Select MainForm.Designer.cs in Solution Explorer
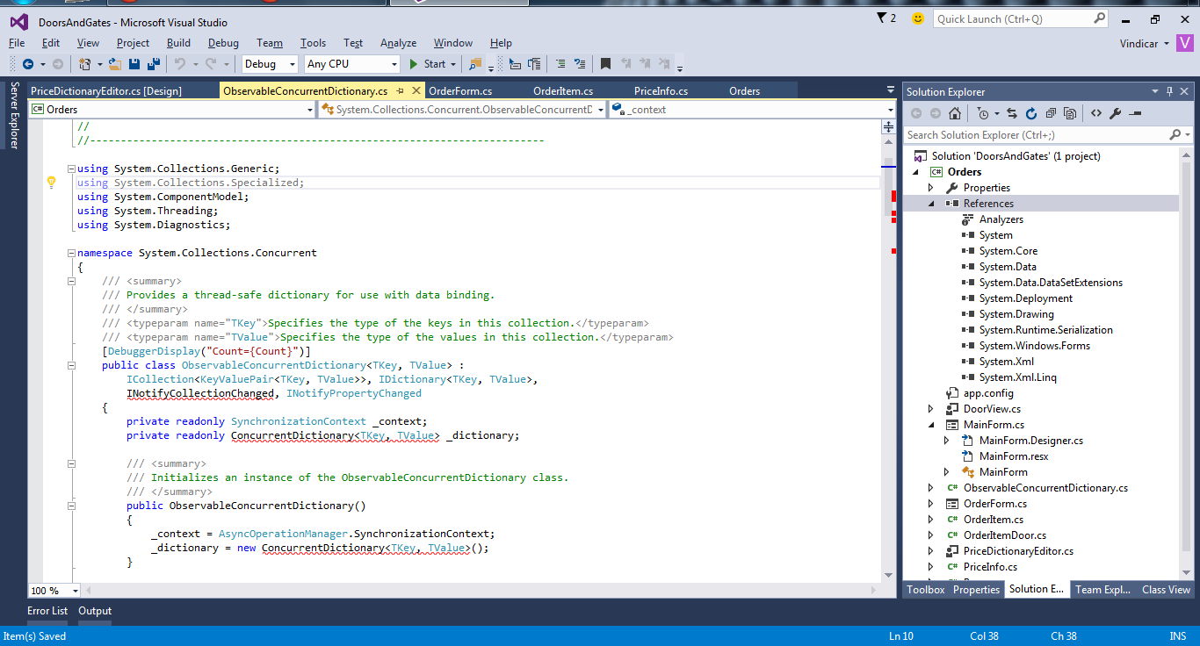Viewport: 1200px width, 646px height. click(x=1030, y=441)
